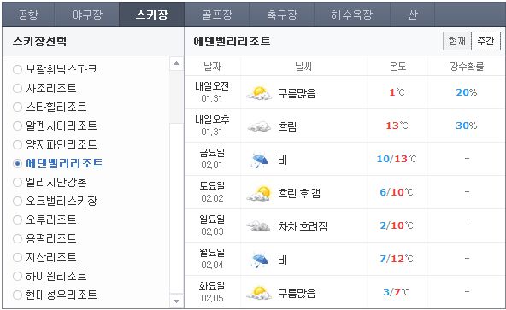
Task: Click the rain umbrella icon for 금요일 02.01
Action: pyautogui.click(x=260, y=161)
